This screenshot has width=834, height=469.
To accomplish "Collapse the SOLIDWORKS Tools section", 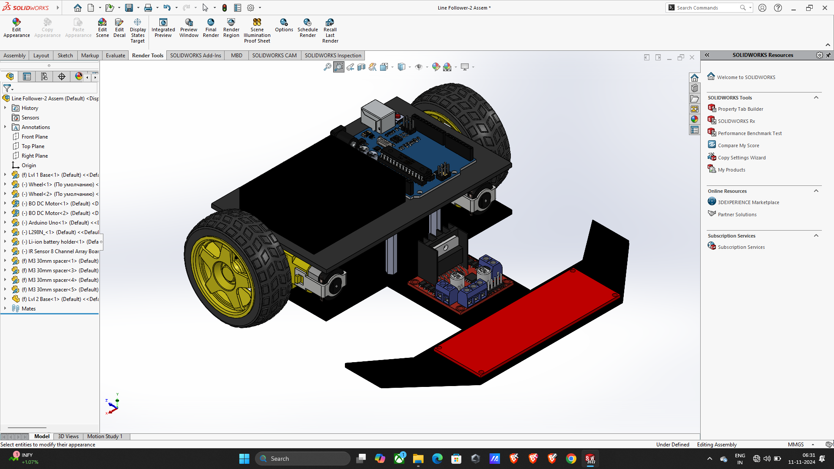I will point(816,98).
